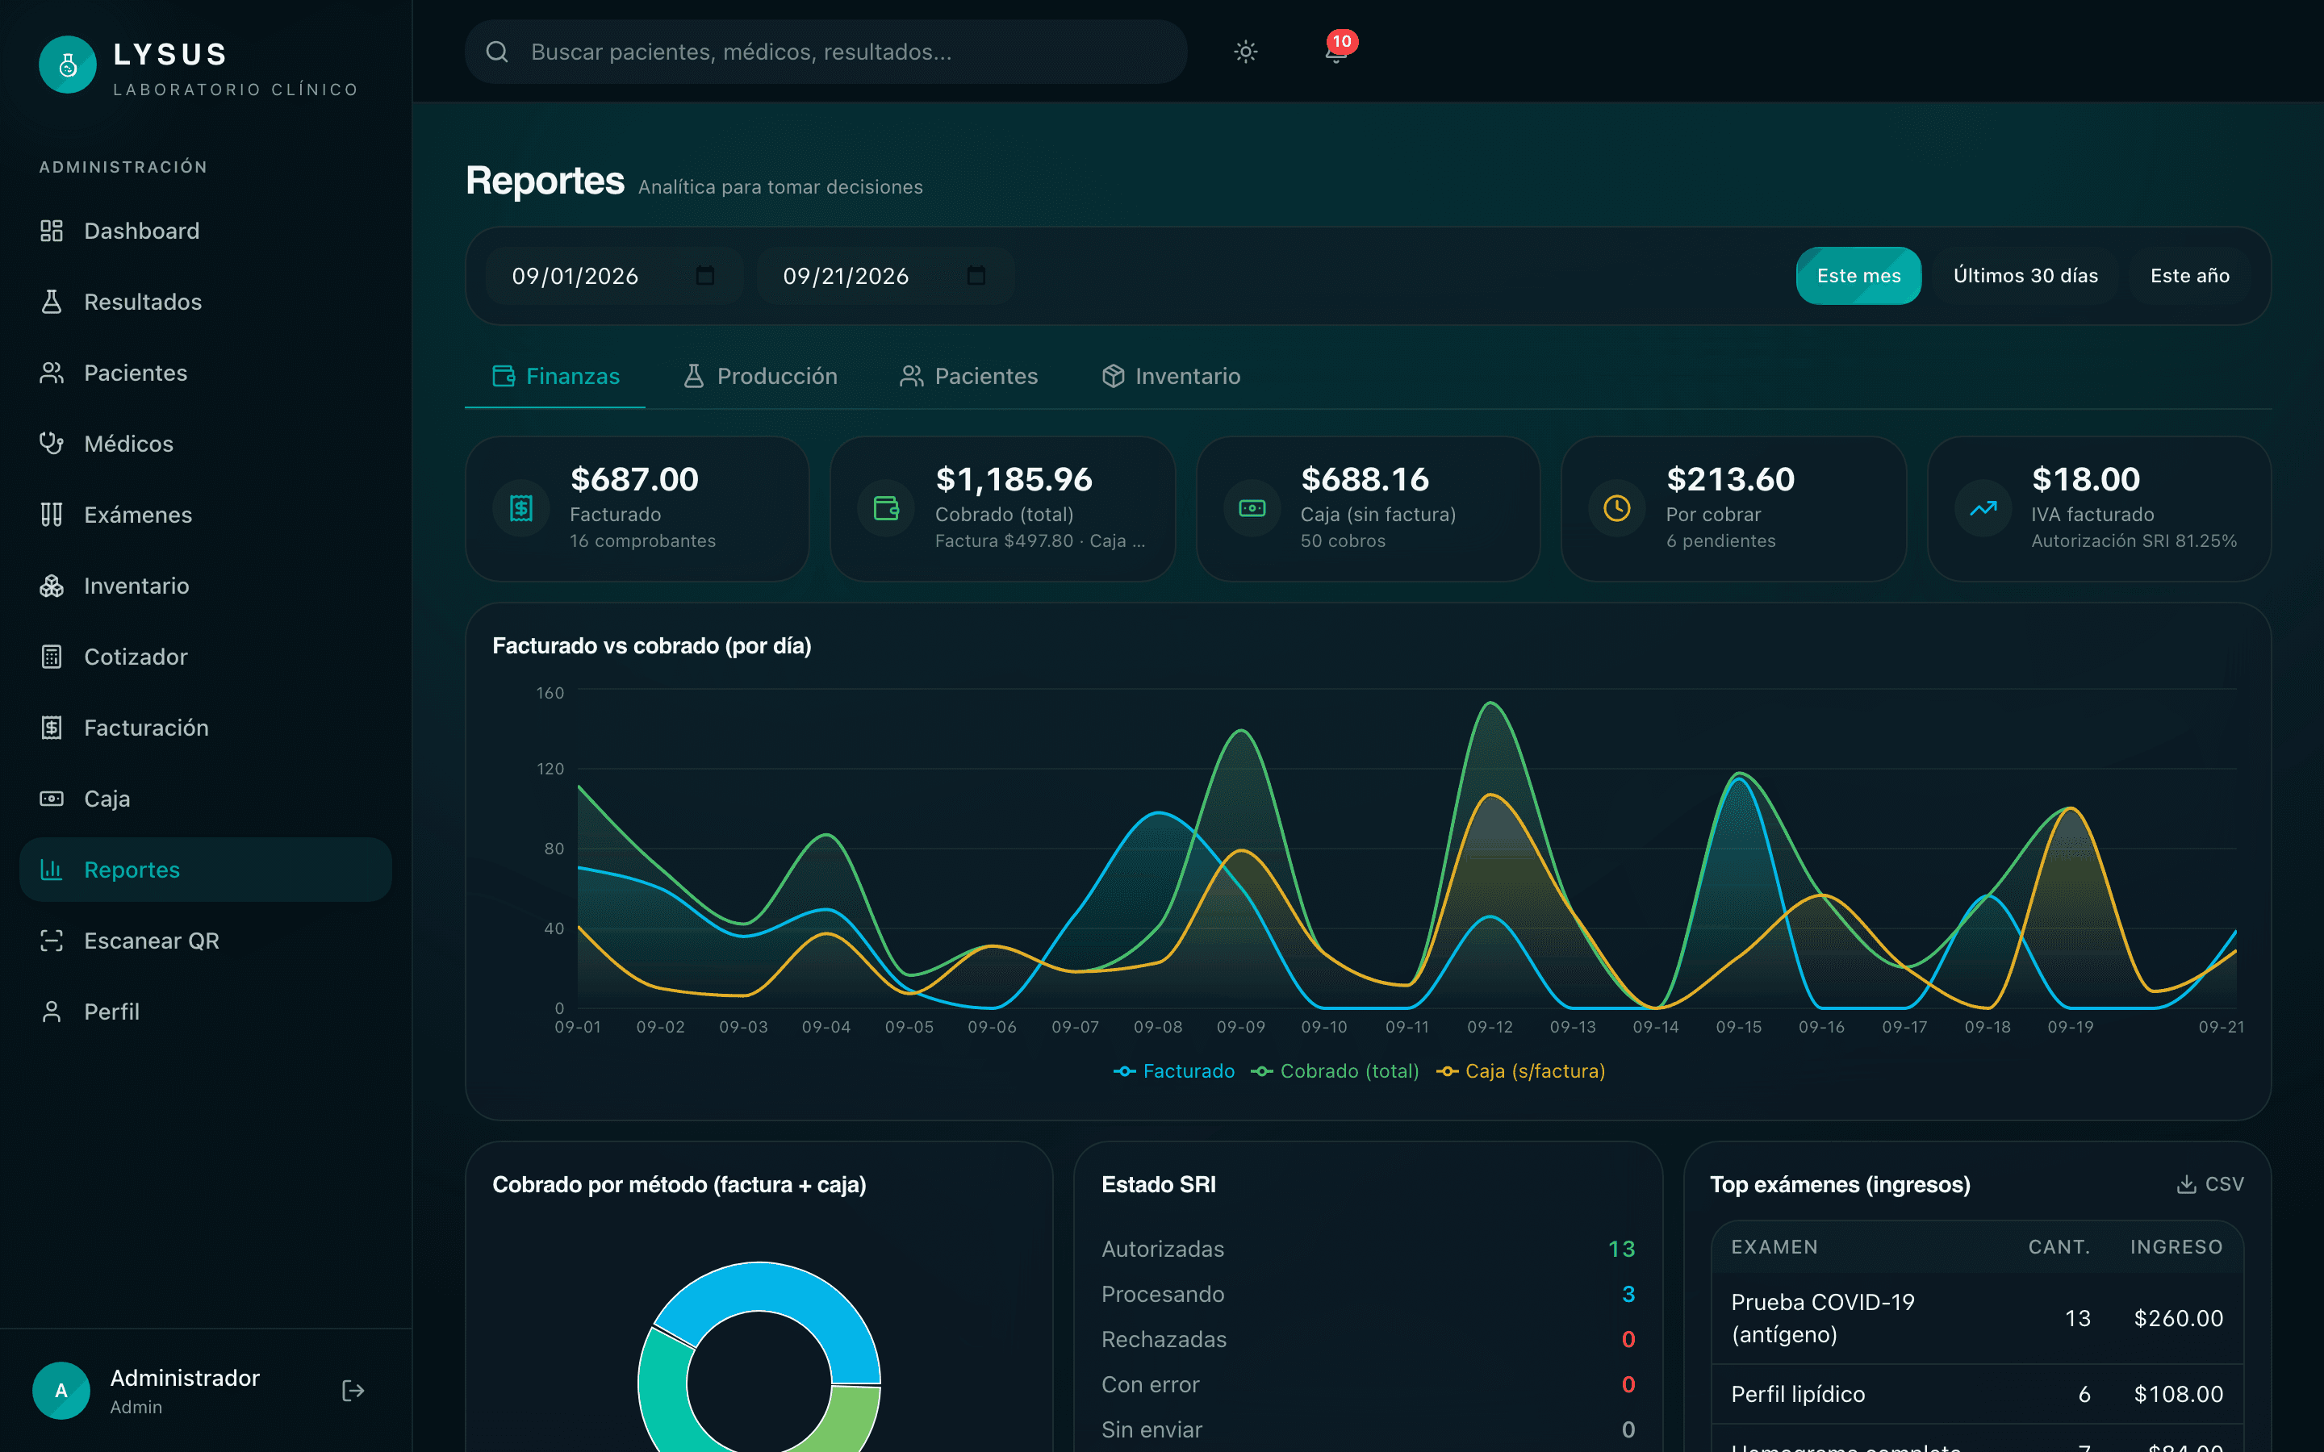
Task: Download Top exámenes as CSV
Action: [x=2209, y=1184]
